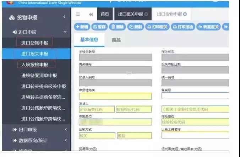Open the 首页 home tab
240x157 pixels.
click(x=105, y=14)
